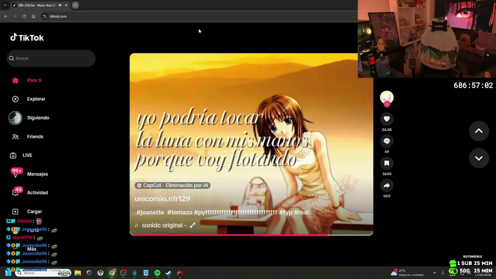
Task: Click the Windows taskbar Buscar search box
Action: click(x=43, y=273)
